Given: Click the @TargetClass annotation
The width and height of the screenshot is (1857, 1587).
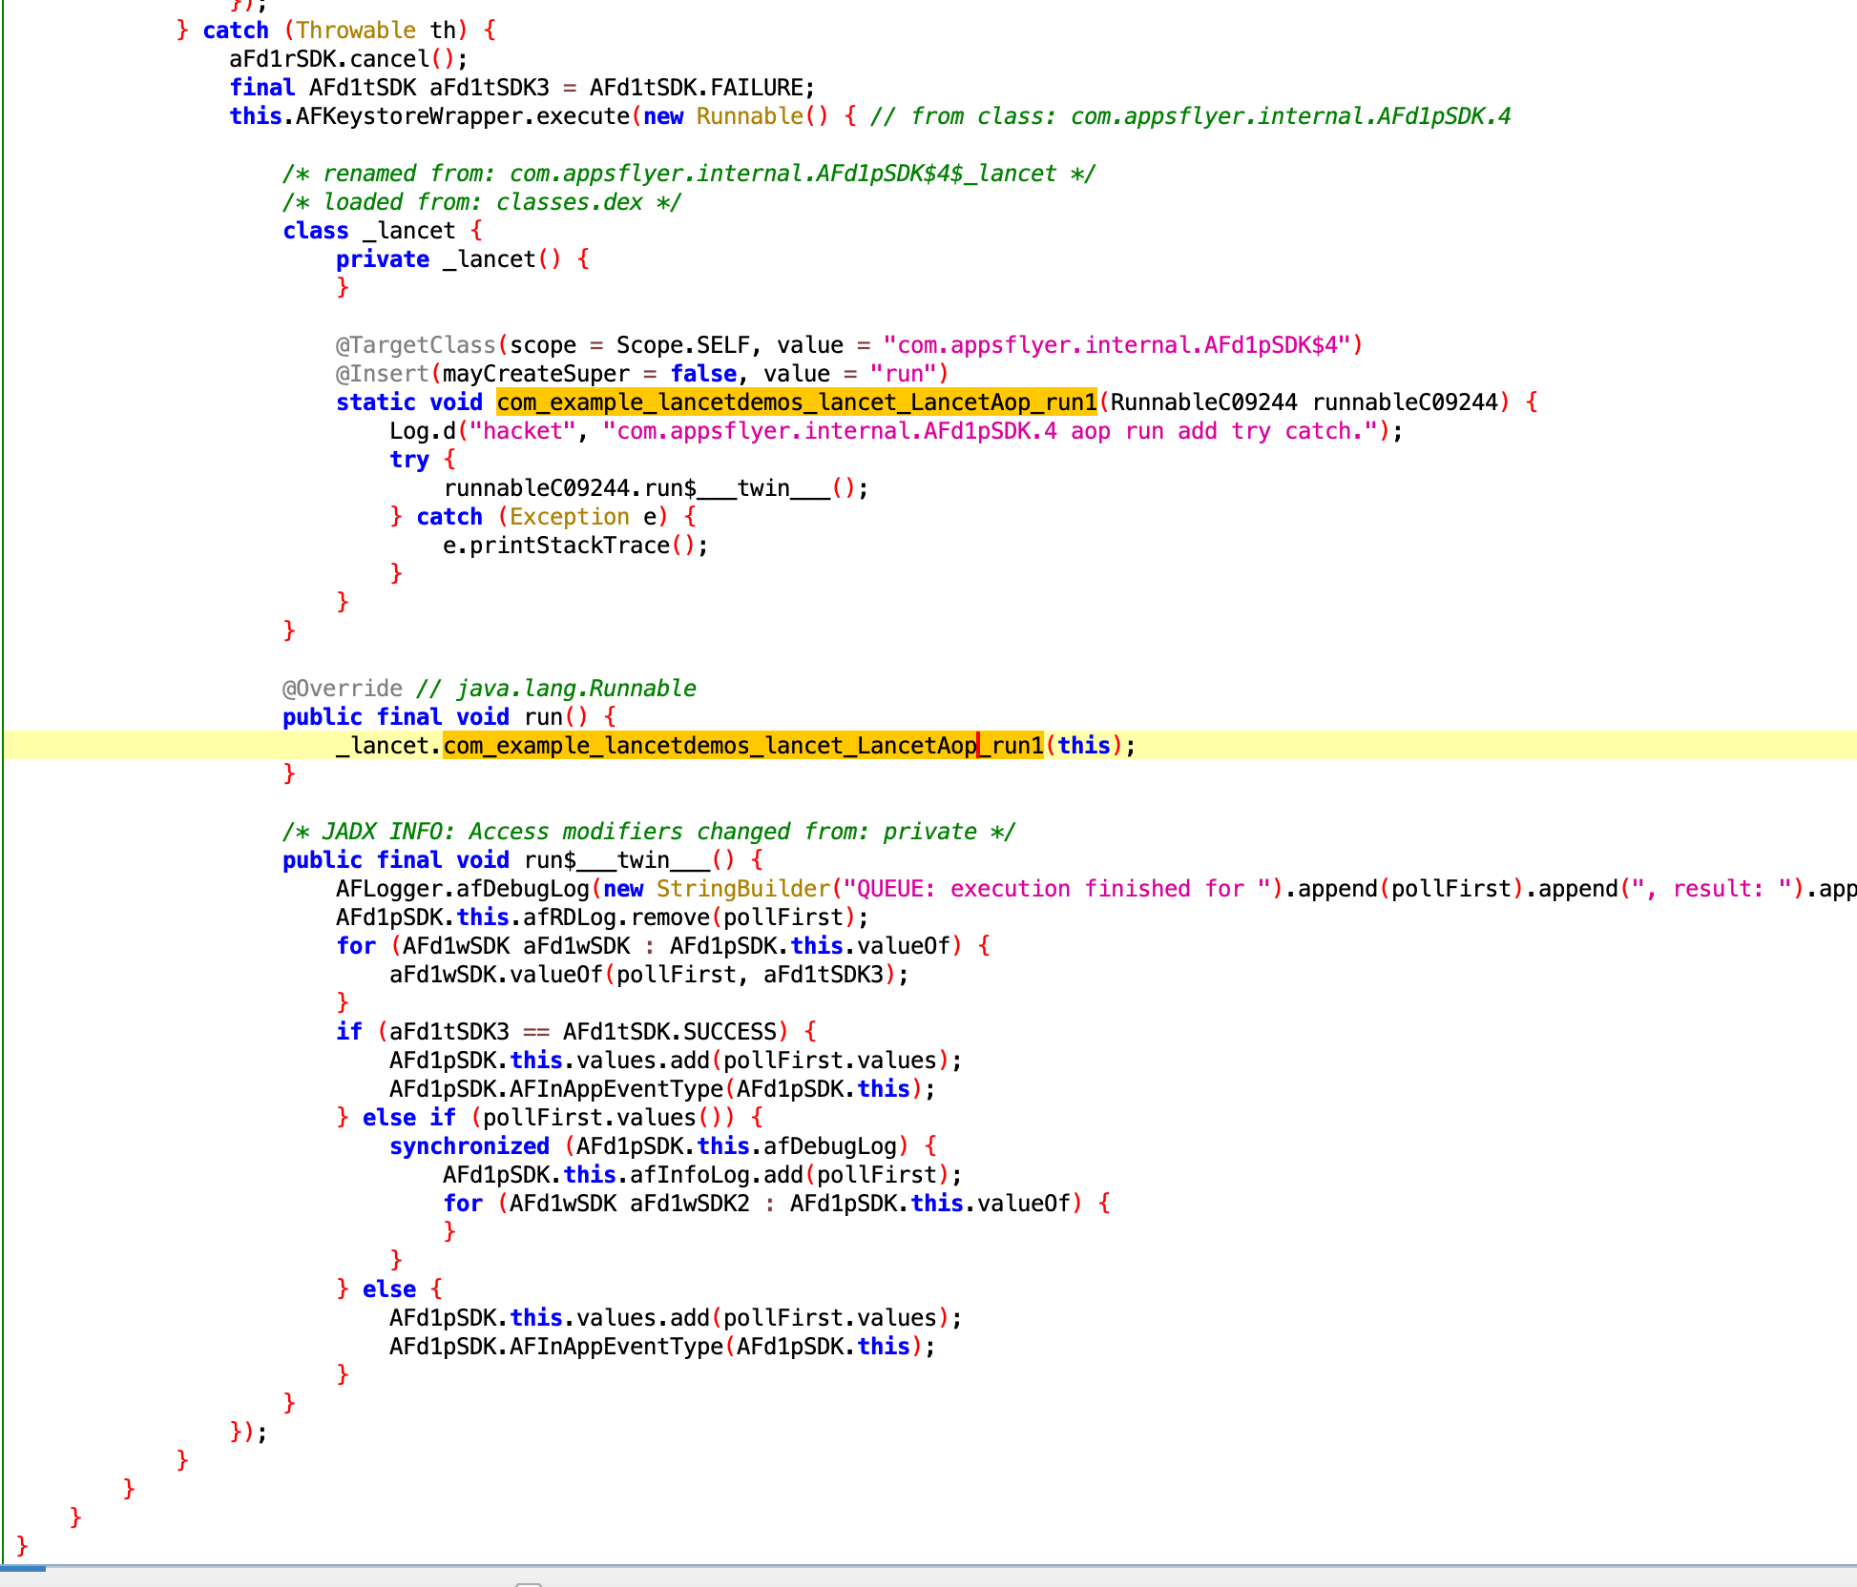Looking at the screenshot, I should pos(415,345).
